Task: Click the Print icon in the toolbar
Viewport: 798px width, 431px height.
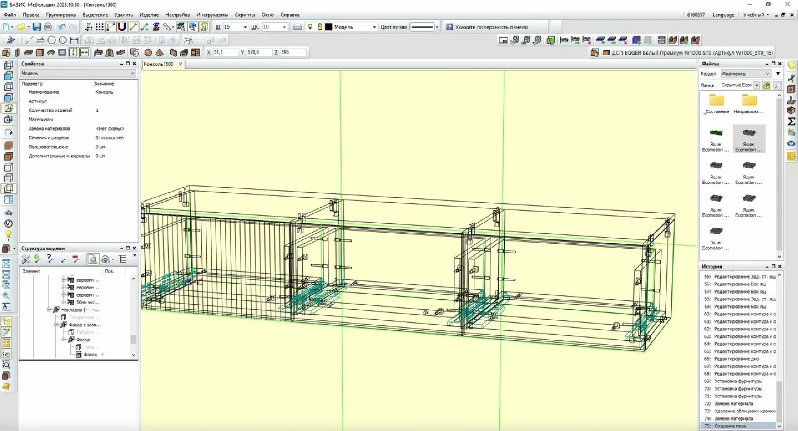Action: tap(48, 27)
